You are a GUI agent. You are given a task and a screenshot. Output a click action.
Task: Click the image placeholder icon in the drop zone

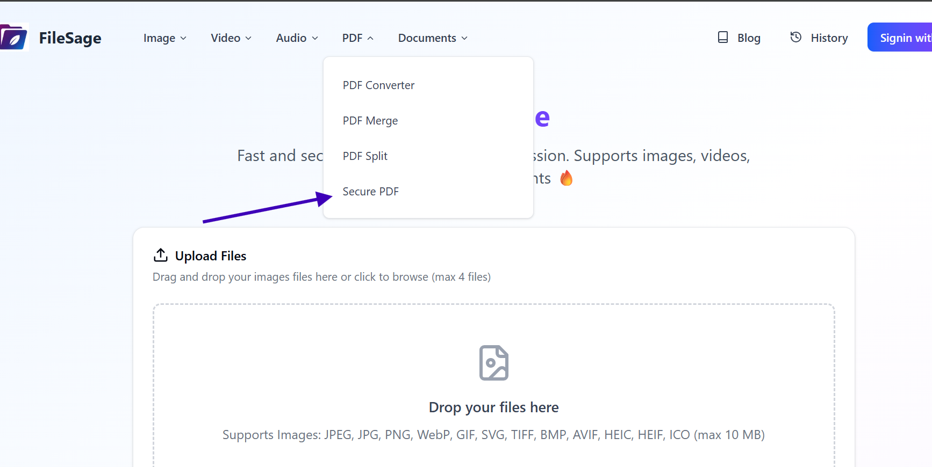(x=493, y=363)
